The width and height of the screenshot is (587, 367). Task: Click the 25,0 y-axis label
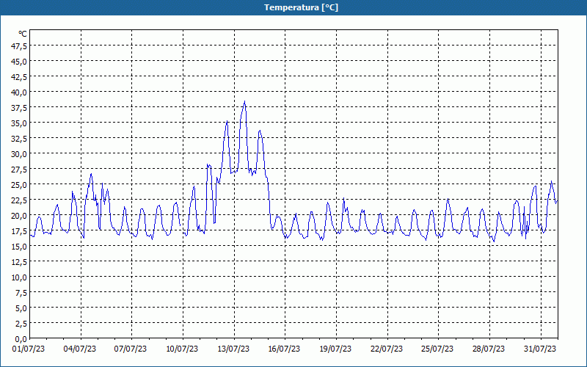pos(20,185)
